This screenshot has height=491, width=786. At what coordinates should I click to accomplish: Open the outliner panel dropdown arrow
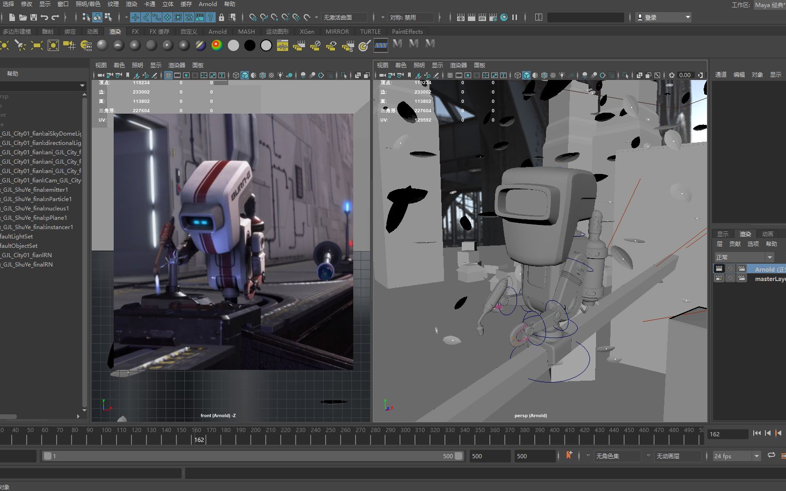pos(82,86)
